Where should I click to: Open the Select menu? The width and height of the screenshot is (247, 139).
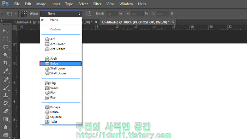pyautogui.click(x=83, y=4)
